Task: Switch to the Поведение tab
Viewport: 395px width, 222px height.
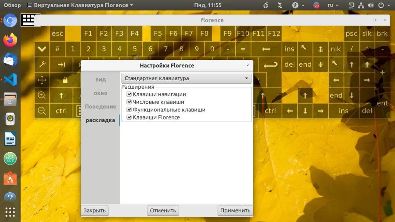Action: [x=101, y=106]
